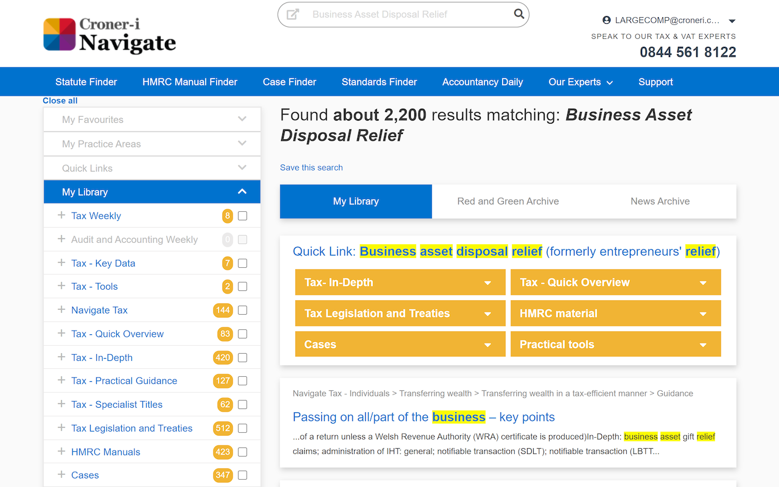The height and width of the screenshot is (487, 779).
Task: Click the 144 results badge for Navigate Tax
Action: (223, 310)
